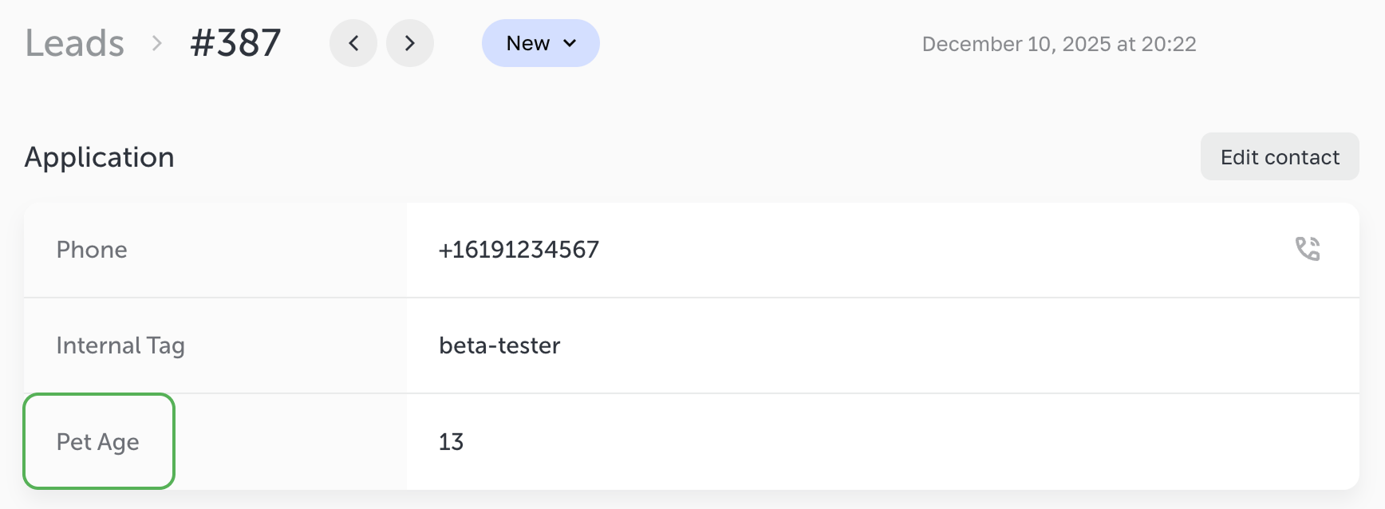The height and width of the screenshot is (509, 1385).
Task: Open the previous lead with the left chevron
Action: (x=353, y=43)
